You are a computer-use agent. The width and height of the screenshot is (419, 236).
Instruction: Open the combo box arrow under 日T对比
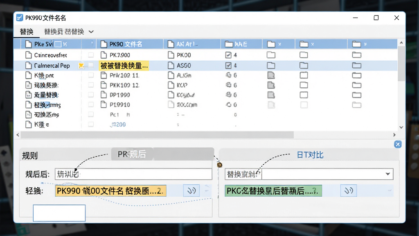(x=388, y=174)
